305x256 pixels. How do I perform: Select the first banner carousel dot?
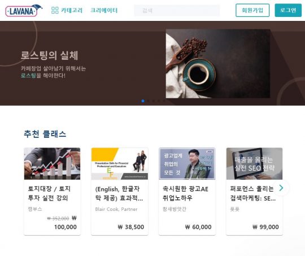click(x=143, y=101)
